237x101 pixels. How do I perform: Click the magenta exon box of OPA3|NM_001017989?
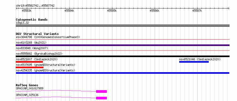tap(101, 91)
